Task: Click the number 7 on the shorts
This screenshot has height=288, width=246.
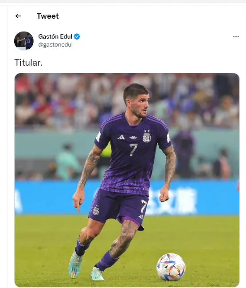Action: [x=144, y=206]
